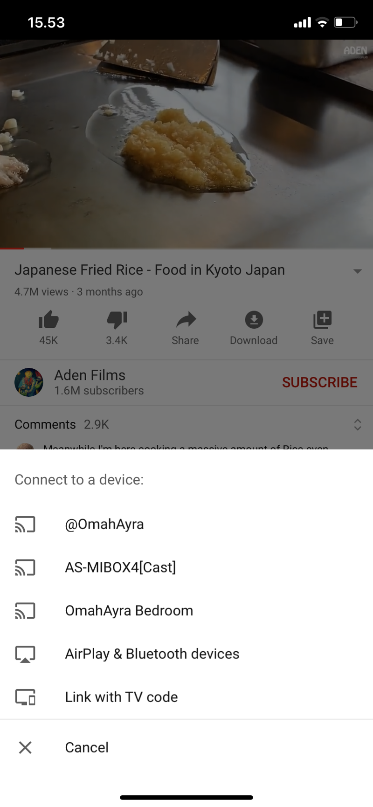This screenshot has width=373, height=807.
Task: Tap the thumbs-down dislike icon
Action: 117,320
